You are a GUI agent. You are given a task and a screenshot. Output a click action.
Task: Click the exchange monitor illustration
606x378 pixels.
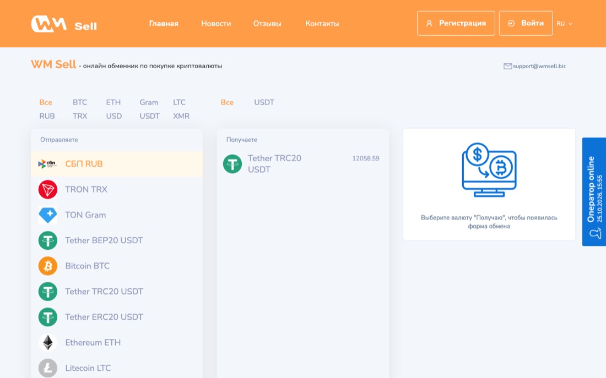click(489, 170)
